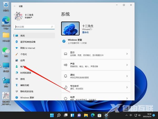This screenshot has height=119, width=158.
Task: Open File Explorer from taskbar
Action: pyautogui.click(x=86, y=115)
